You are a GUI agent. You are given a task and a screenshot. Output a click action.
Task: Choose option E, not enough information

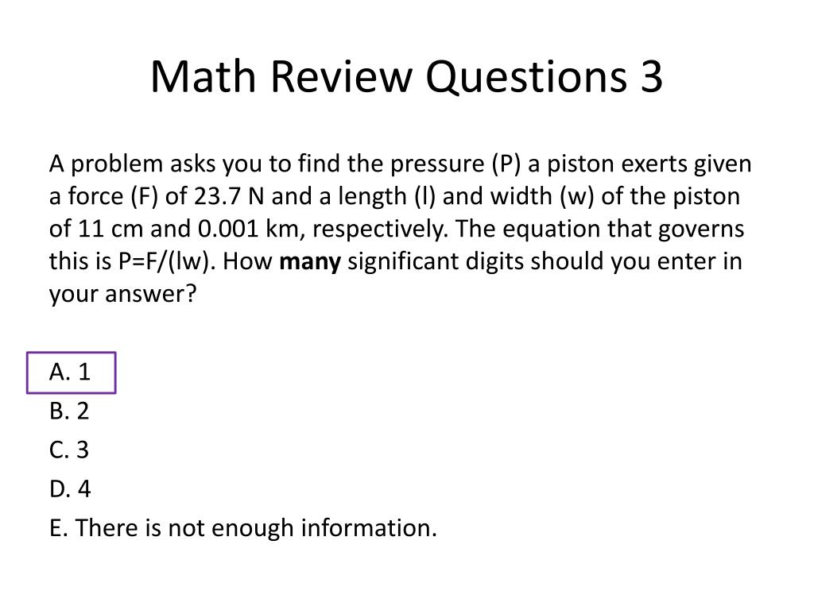point(243,528)
